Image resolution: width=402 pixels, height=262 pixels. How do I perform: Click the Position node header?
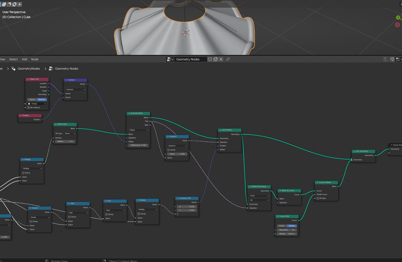click(30, 115)
